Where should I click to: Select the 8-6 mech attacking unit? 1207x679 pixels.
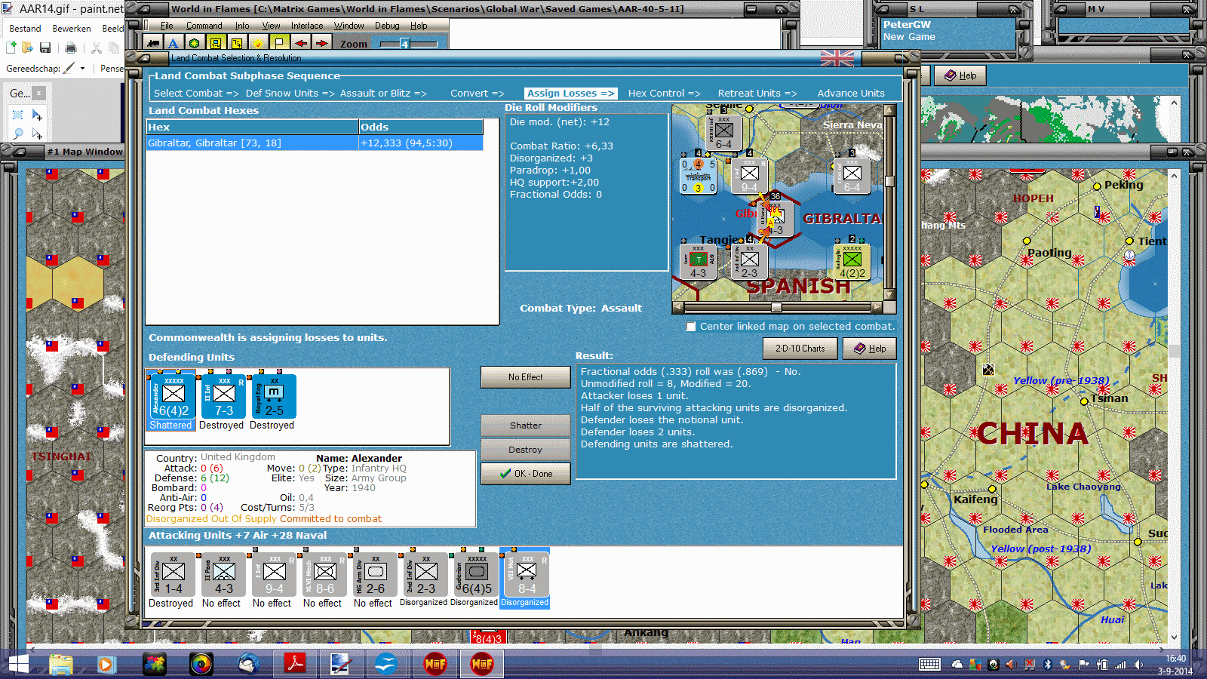tap(324, 576)
